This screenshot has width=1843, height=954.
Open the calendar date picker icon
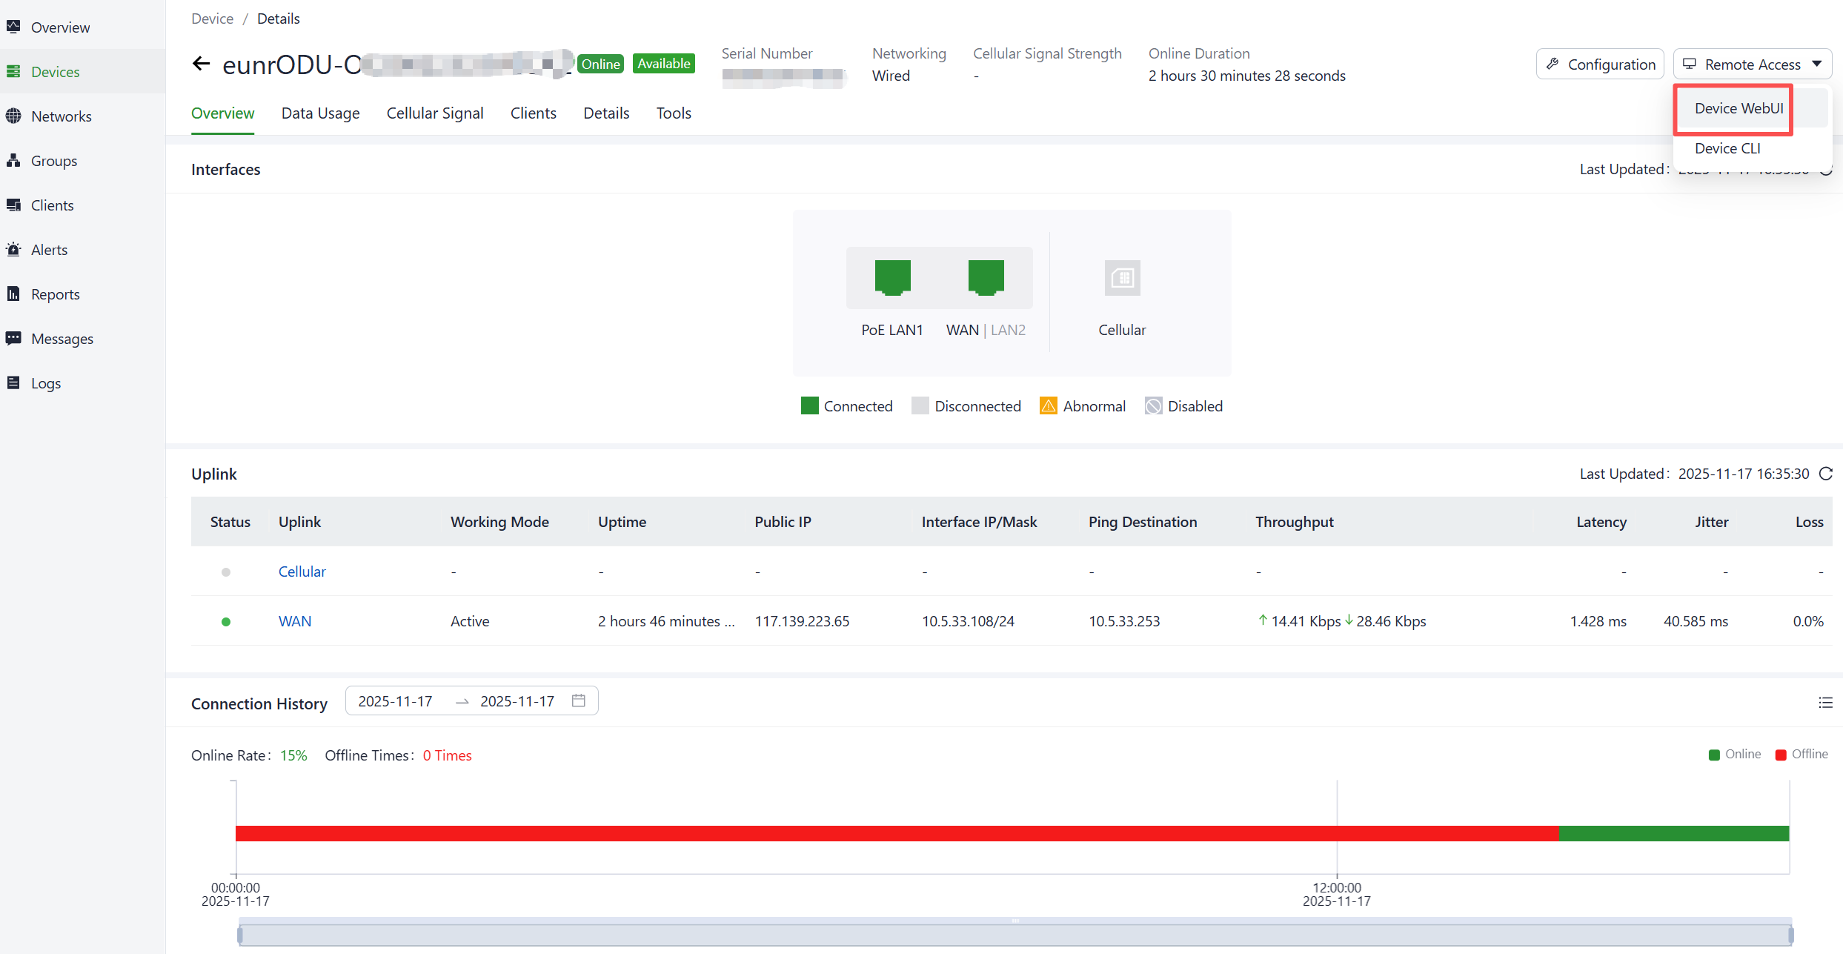[579, 700]
